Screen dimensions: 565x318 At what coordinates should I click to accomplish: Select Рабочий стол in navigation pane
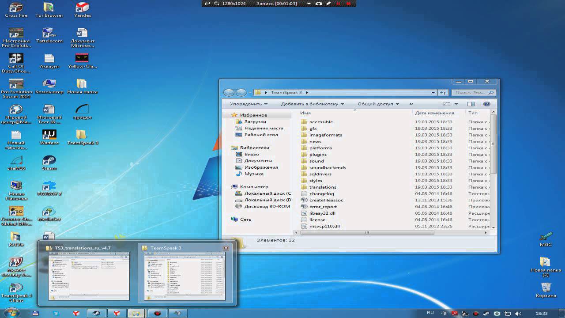[261, 135]
